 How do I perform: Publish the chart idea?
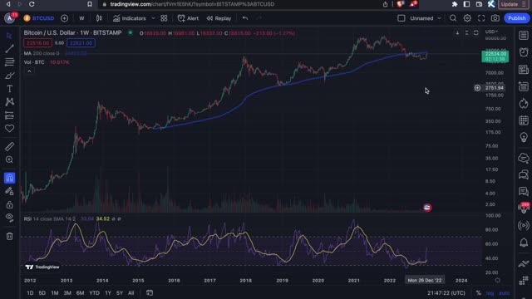[x=517, y=18]
